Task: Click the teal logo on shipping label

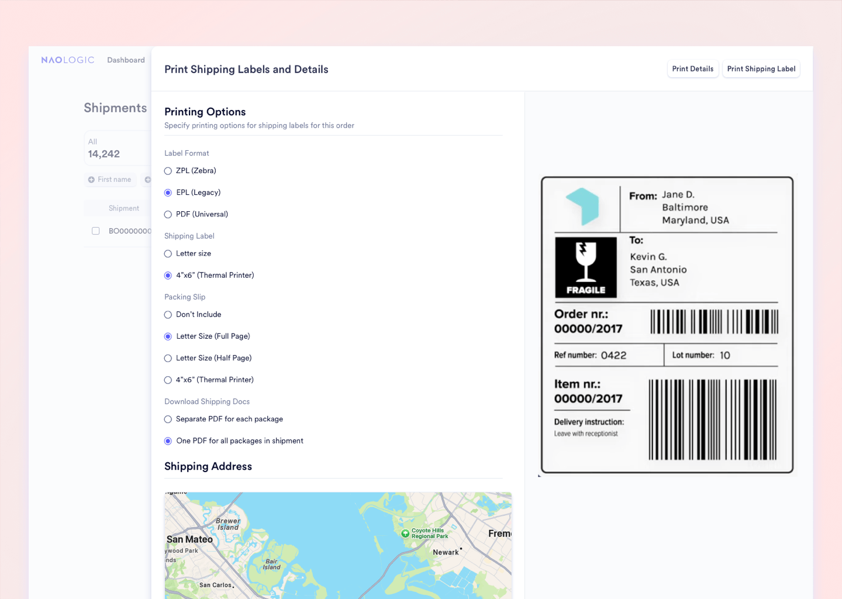Action: 582,206
